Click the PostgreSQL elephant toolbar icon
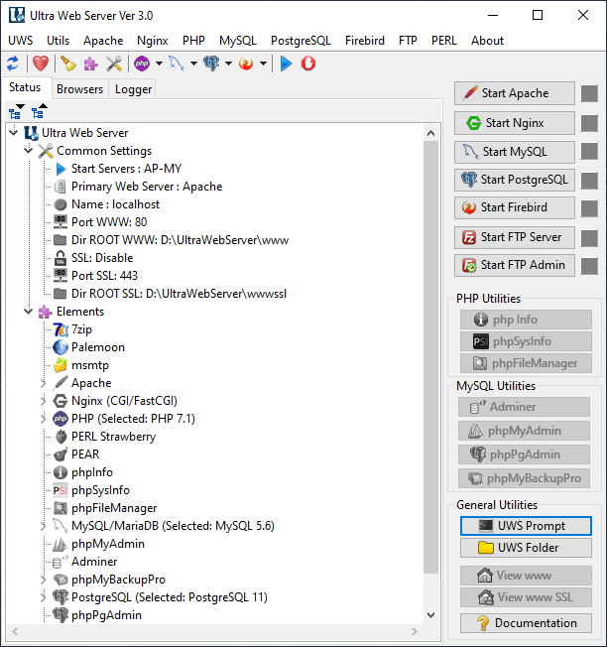The width and height of the screenshot is (607, 647). pyautogui.click(x=211, y=64)
